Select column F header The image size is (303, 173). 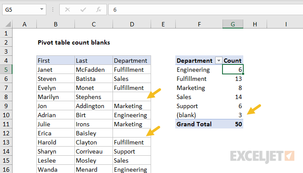coord(199,24)
